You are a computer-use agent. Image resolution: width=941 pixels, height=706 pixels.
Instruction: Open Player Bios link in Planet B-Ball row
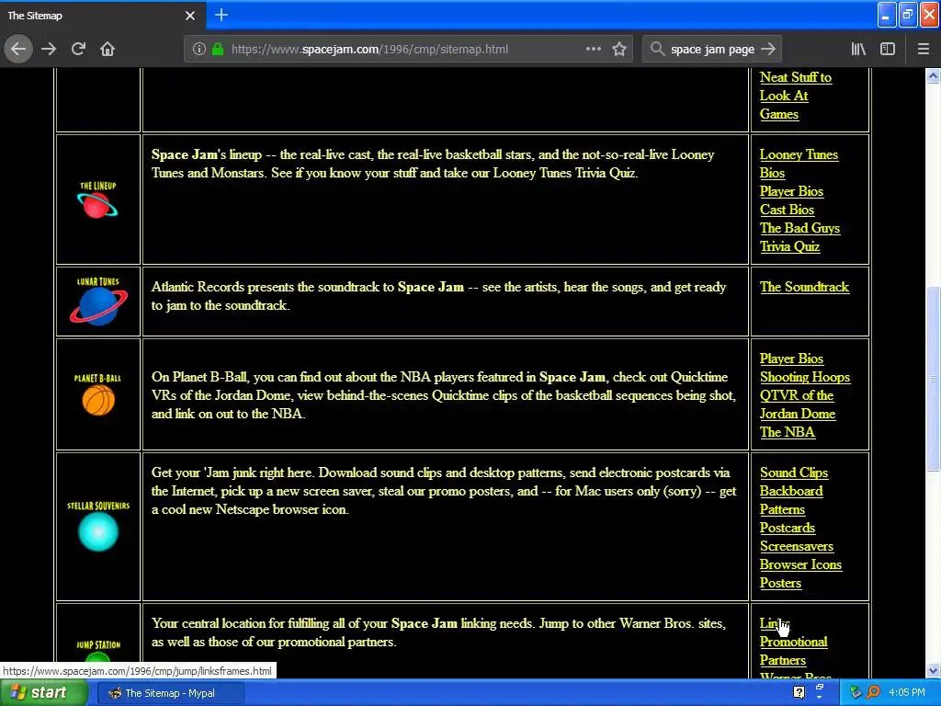[x=791, y=359]
